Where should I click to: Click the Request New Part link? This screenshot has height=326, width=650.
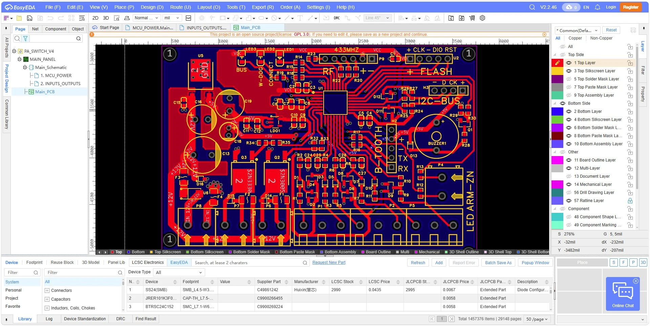(x=329, y=262)
